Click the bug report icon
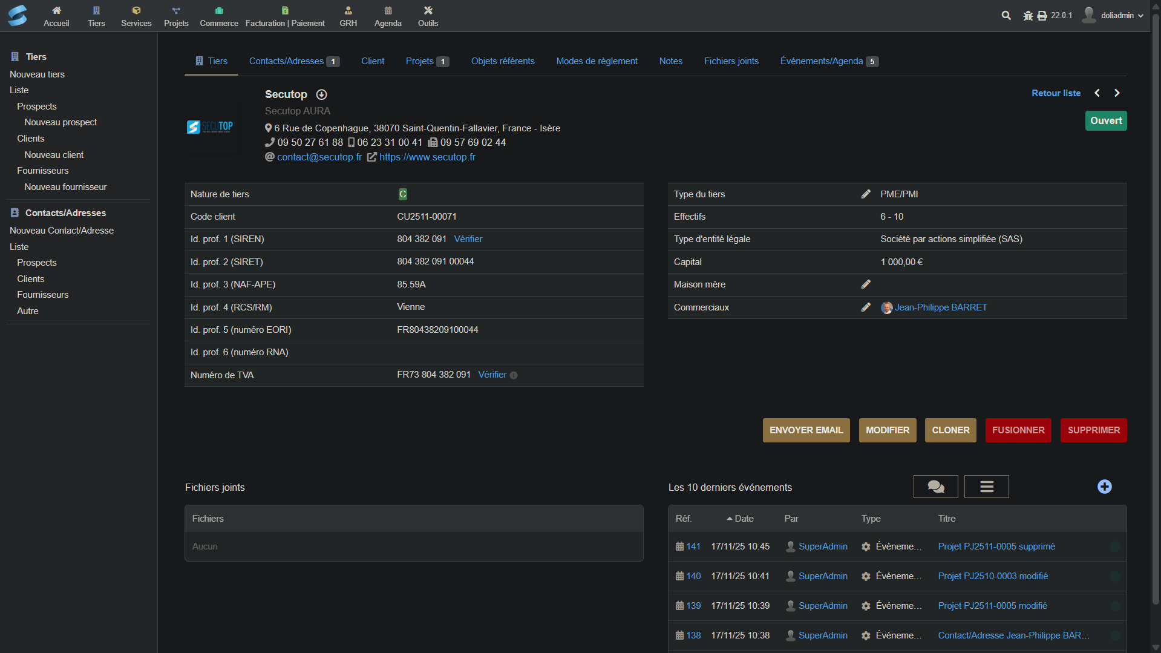Image resolution: width=1161 pixels, height=653 pixels. 1028,16
